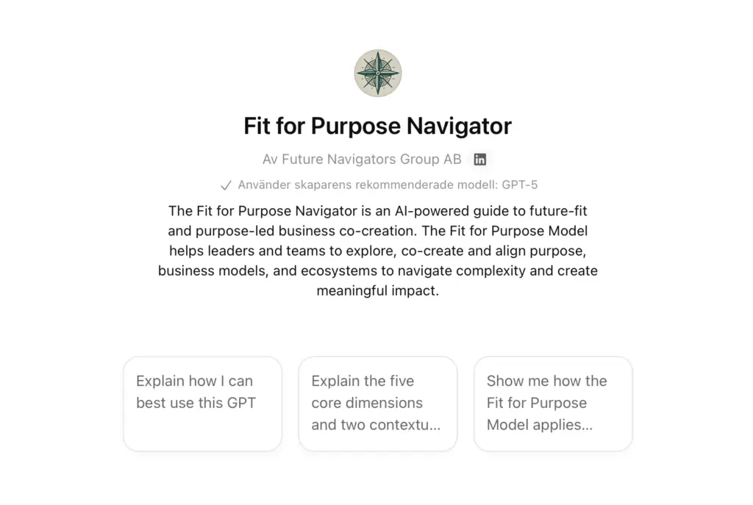Click the truncated "and two contextu..." text

[376, 425]
